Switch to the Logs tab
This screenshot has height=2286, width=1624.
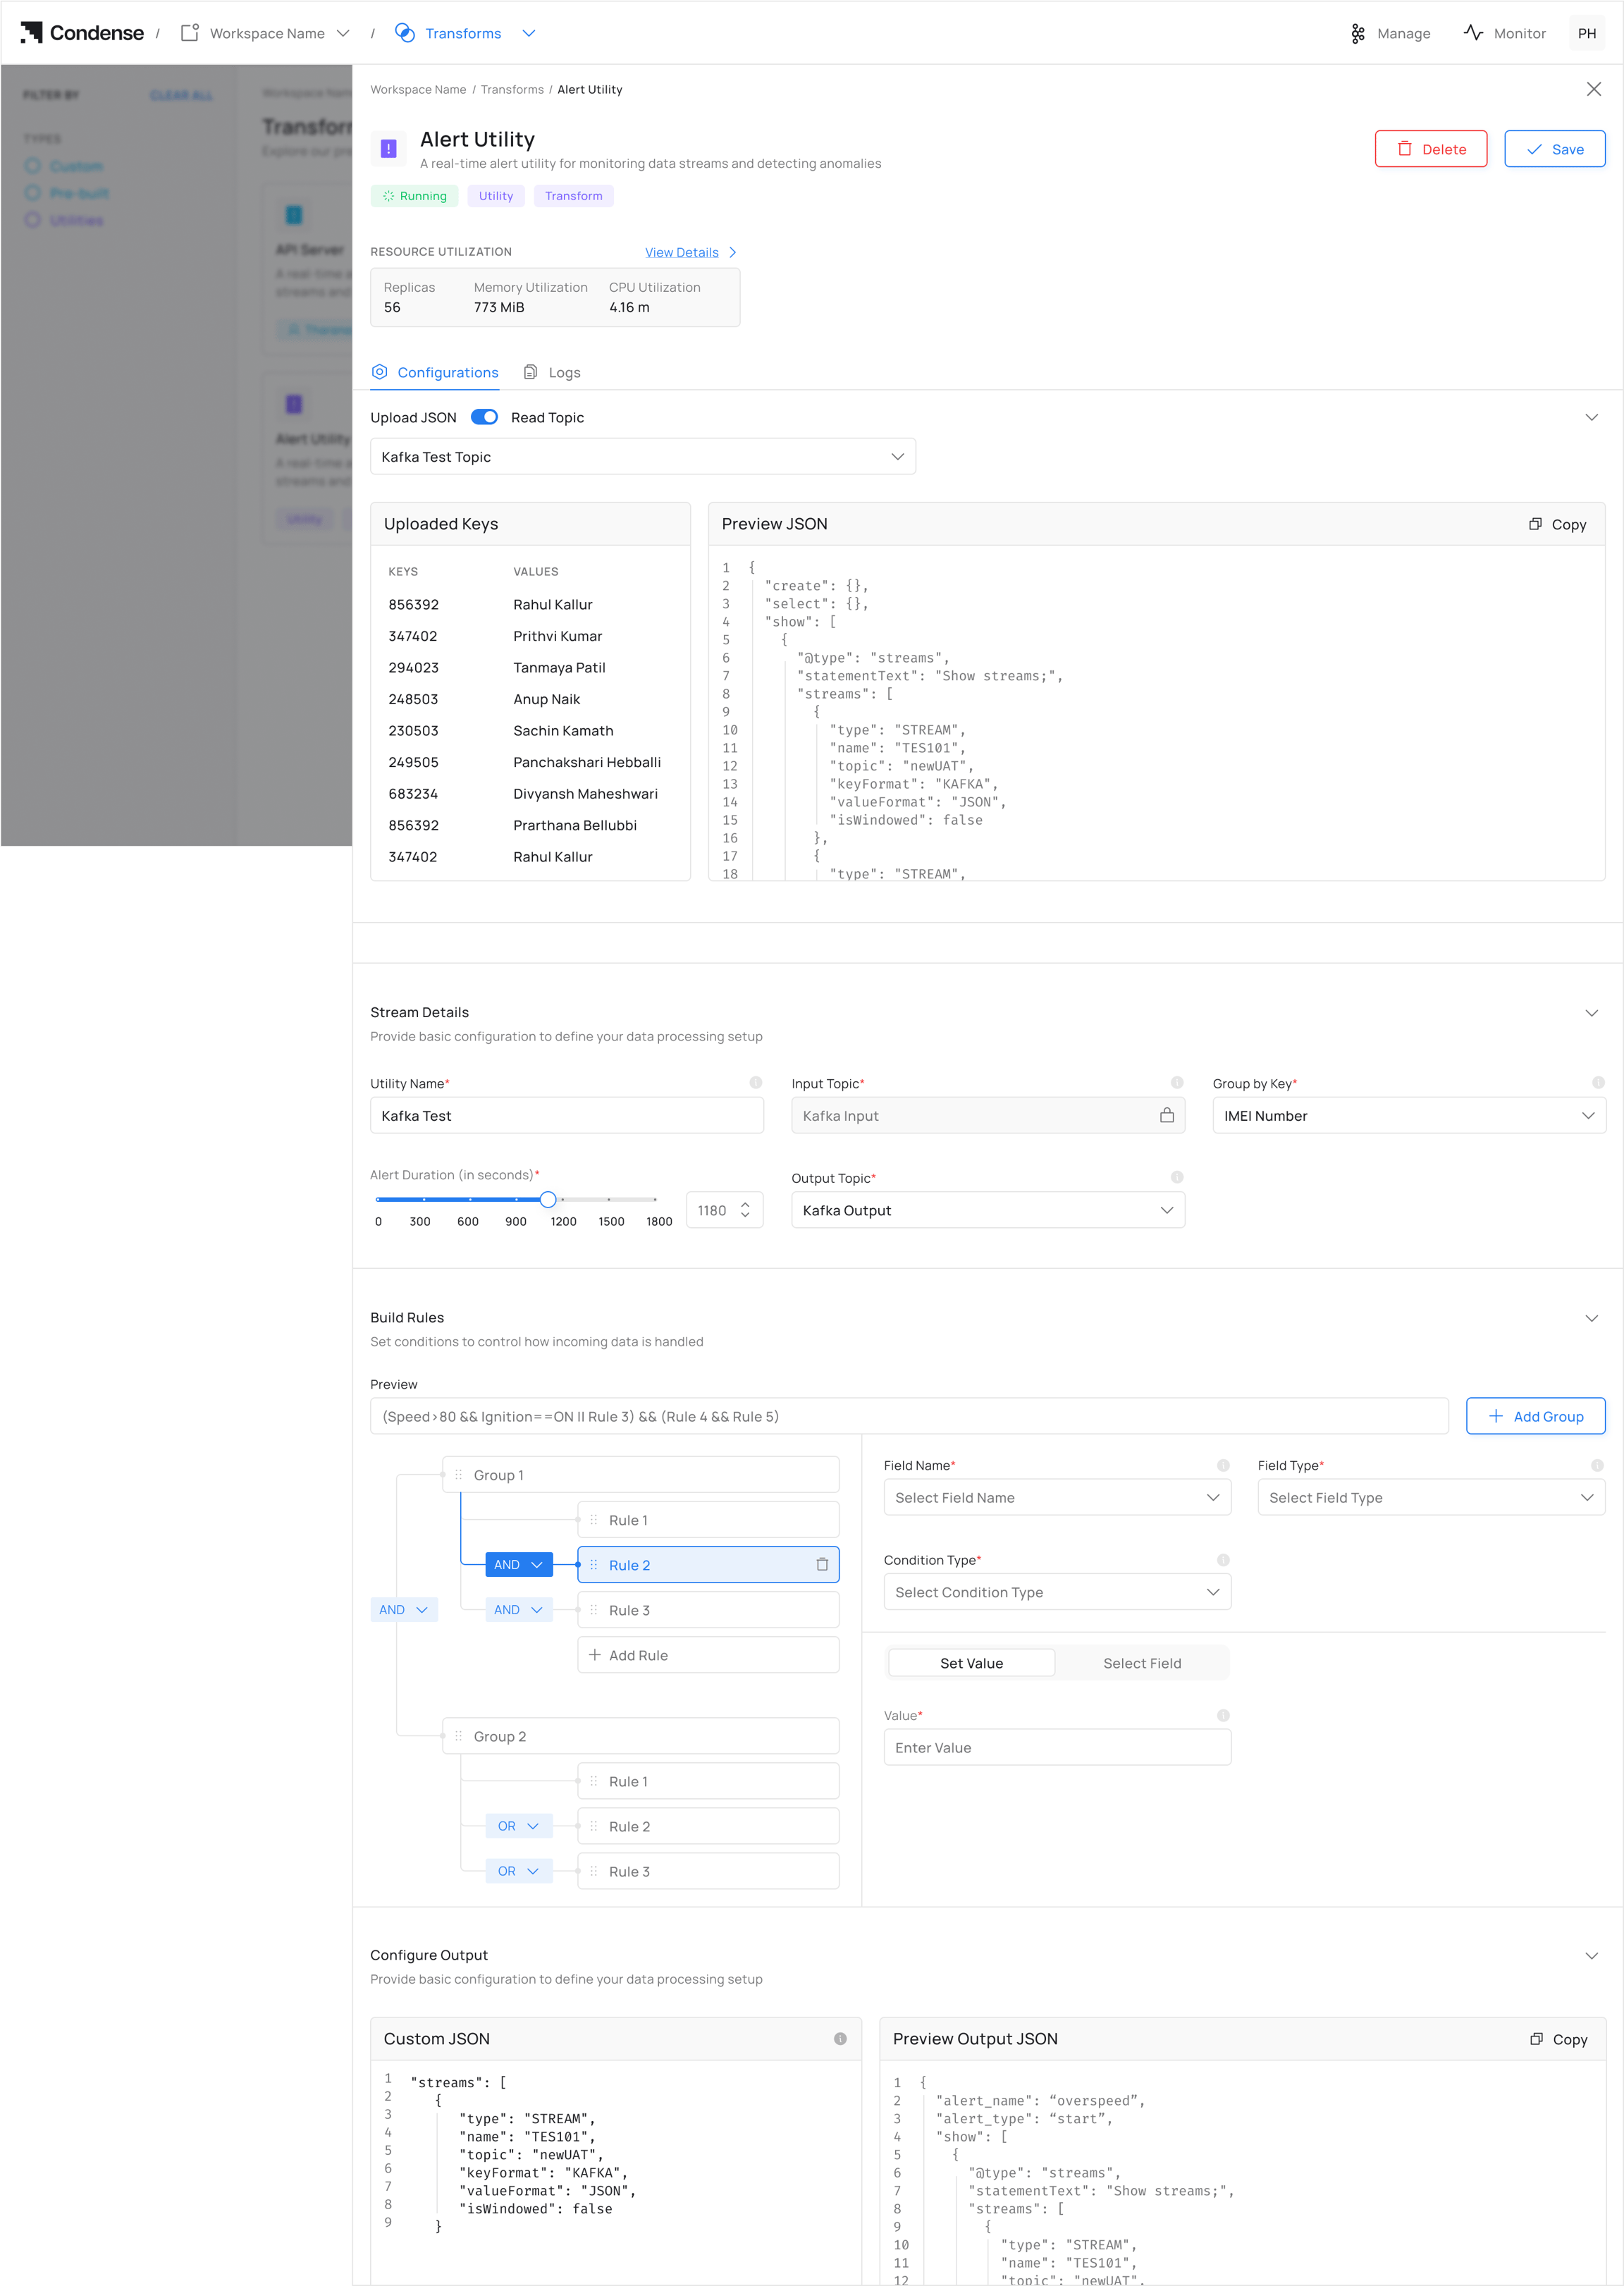(x=552, y=372)
